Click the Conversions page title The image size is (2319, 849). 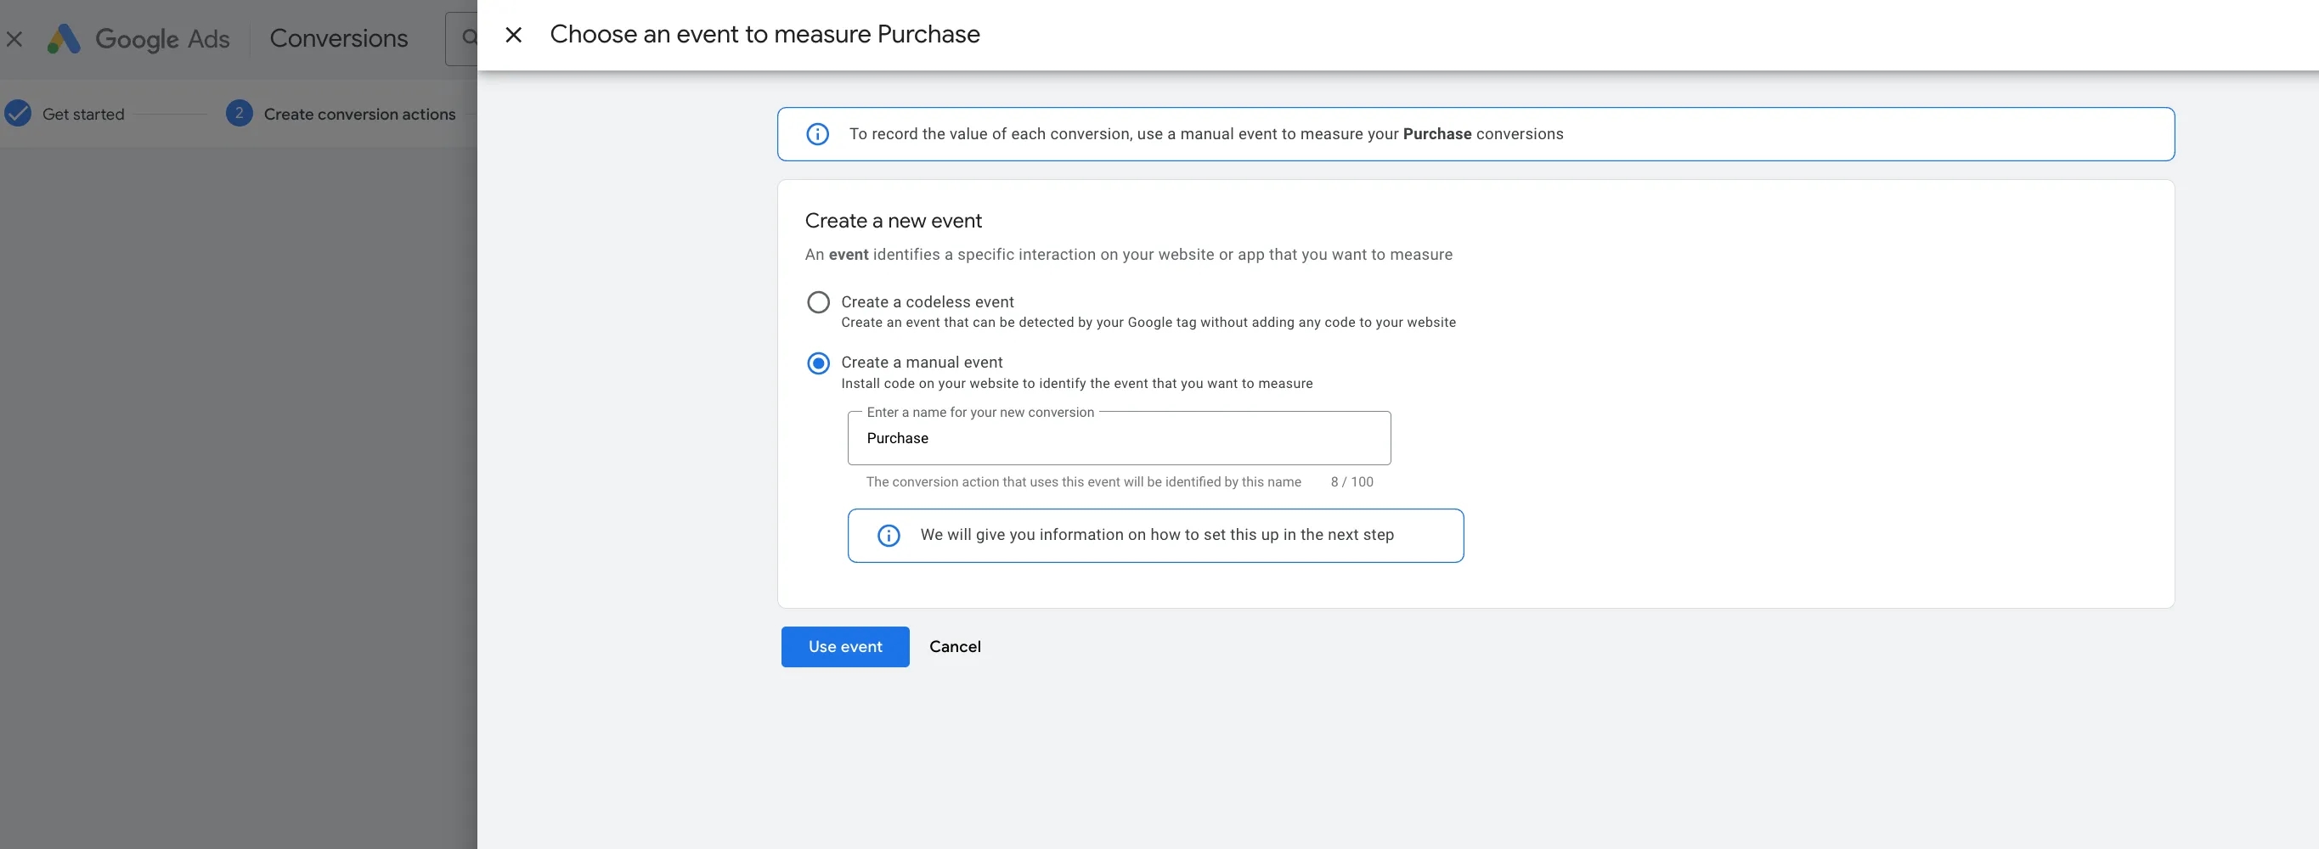[338, 39]
